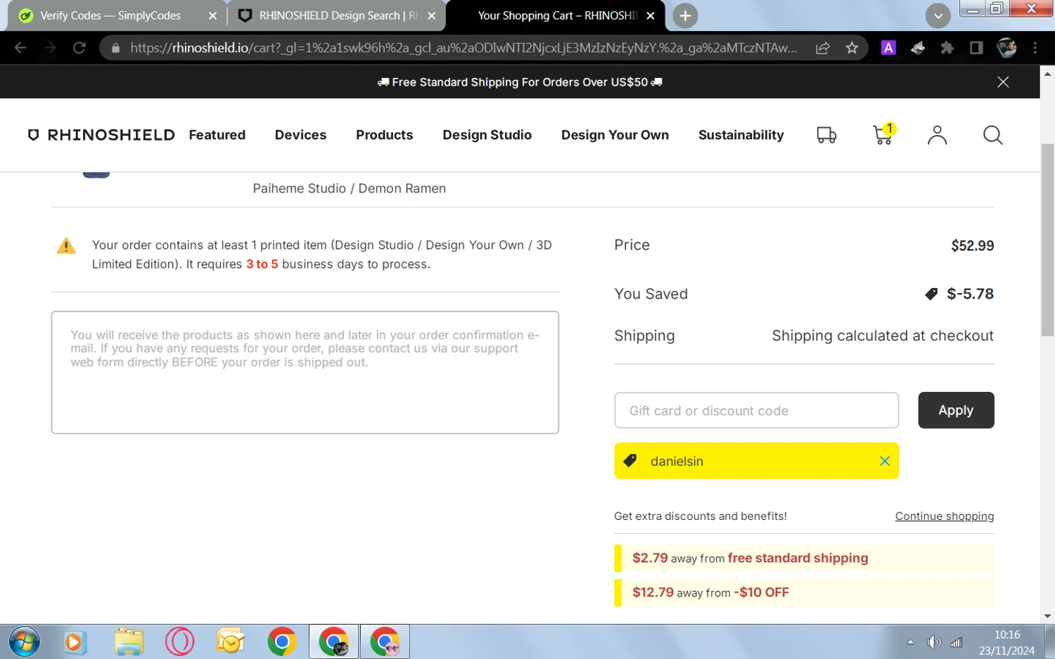
Task: Open the Devices menu
Action: [300, 135]
